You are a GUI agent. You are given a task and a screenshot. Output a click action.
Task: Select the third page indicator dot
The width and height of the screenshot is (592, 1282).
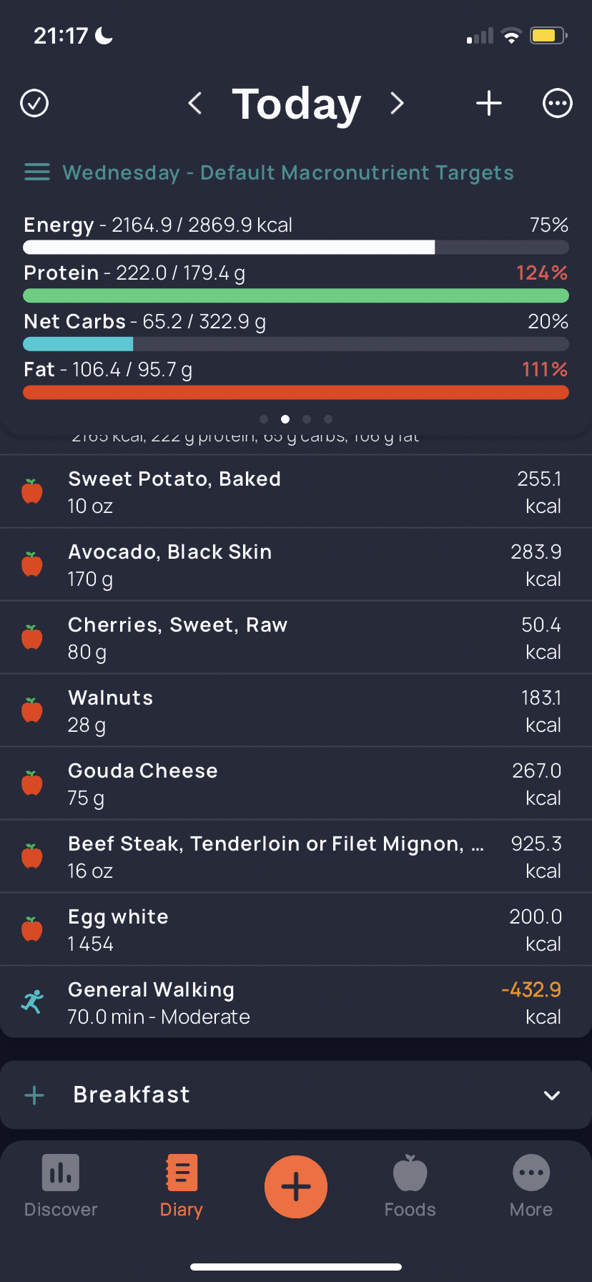pyautogui.click(x=307, y=419)
